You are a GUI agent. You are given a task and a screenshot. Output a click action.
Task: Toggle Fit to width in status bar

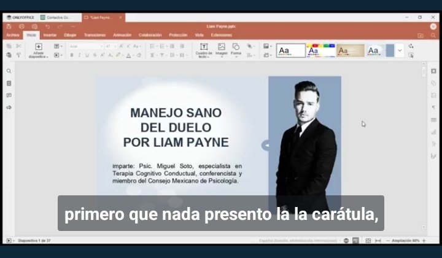[378, 241]
